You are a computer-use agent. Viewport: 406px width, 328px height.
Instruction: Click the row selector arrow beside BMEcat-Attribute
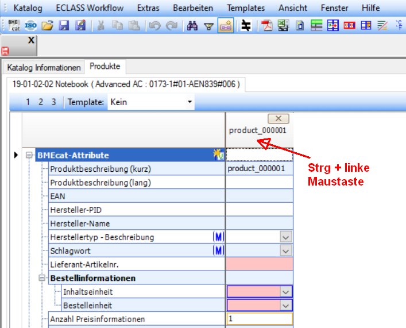(16, 155)
